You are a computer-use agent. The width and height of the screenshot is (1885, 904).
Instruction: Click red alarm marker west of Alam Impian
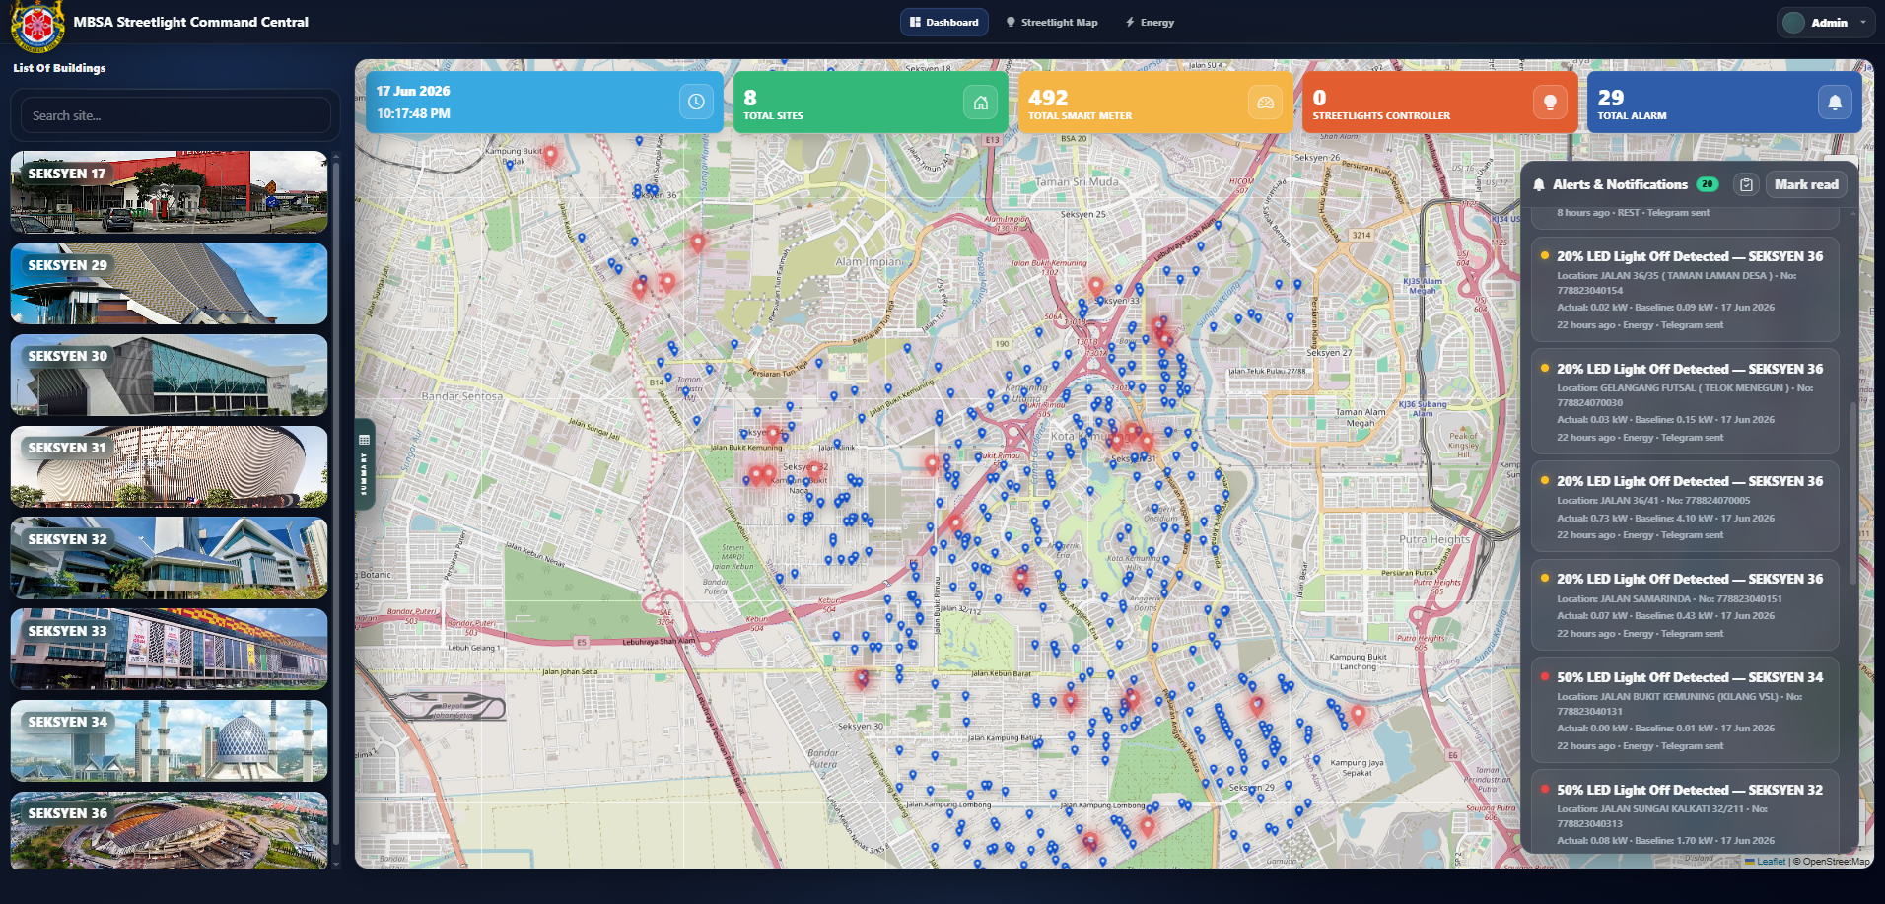697,242
